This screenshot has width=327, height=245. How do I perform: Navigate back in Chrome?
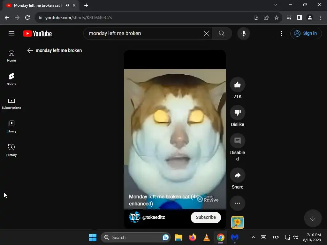(x=7, y=18)
